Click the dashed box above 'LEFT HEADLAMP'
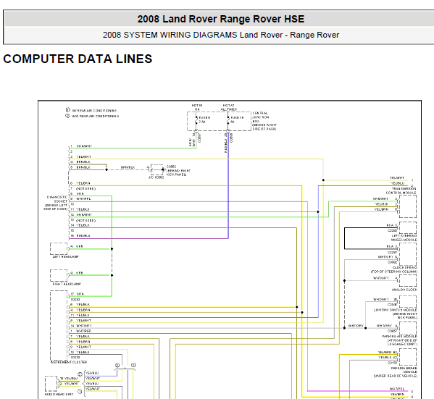 tap(59, 248)
